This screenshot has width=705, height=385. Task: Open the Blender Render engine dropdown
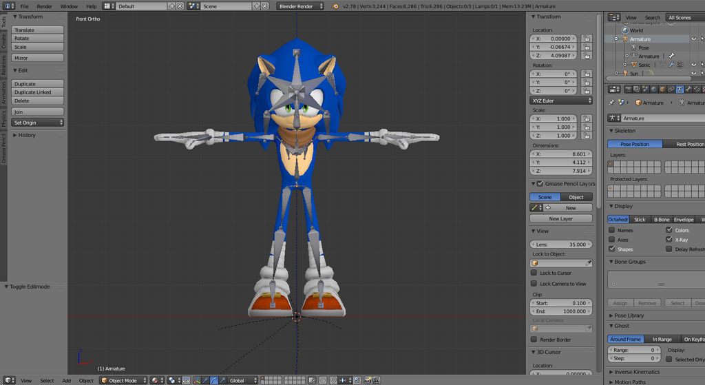tap(299, 6)
